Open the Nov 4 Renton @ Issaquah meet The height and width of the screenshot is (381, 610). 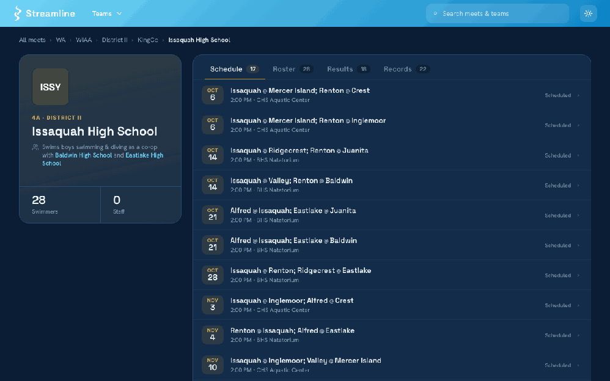392,335
